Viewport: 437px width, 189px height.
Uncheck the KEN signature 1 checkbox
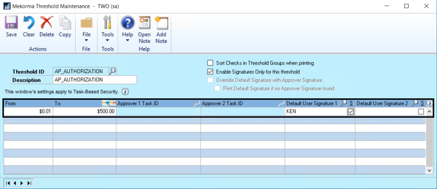(x=350, y=112)
